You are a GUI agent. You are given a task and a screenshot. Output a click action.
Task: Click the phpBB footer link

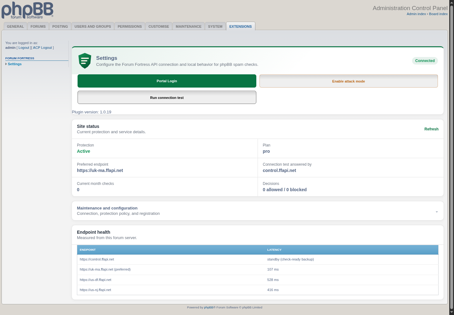point(209,307)
